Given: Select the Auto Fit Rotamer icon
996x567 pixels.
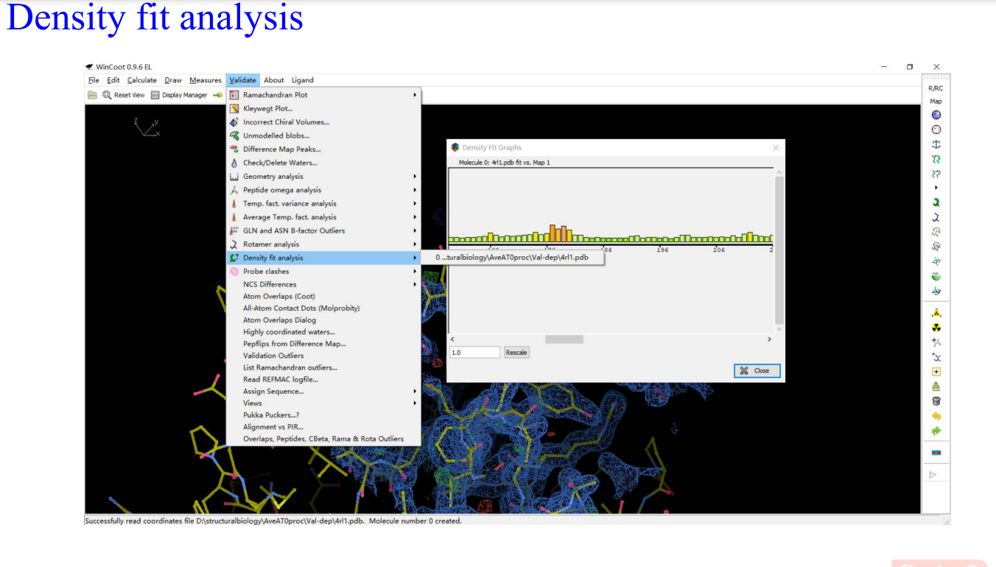Looking at the screenshot, I should point(936,202).
